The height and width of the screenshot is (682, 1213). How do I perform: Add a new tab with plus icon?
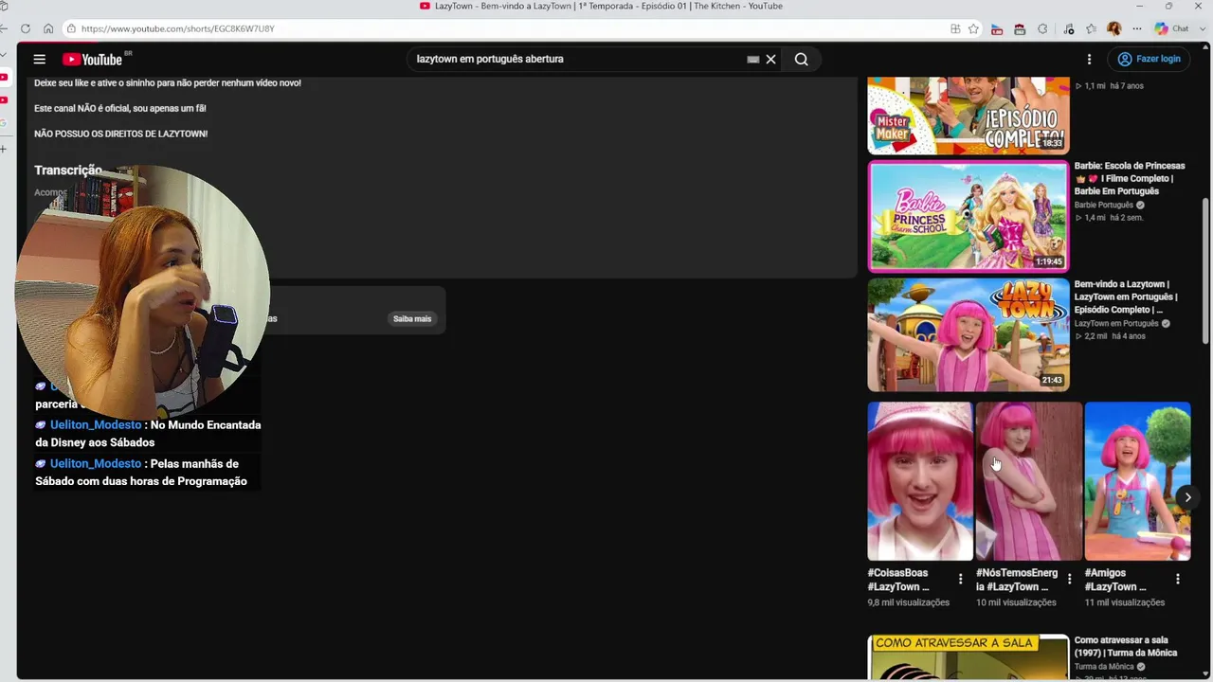[x=4, y=149]
